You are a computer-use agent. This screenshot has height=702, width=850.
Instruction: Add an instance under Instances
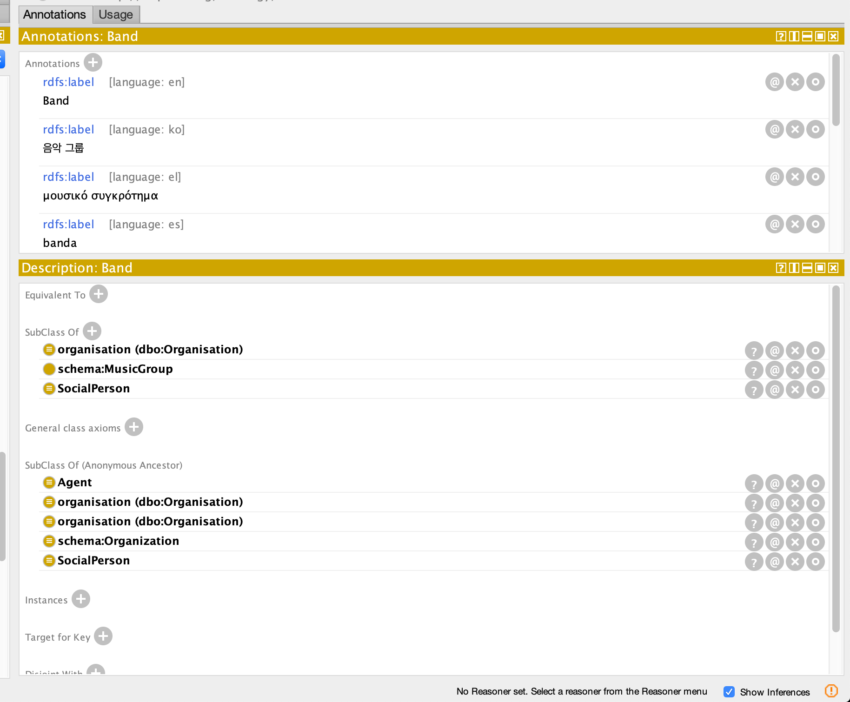point(80,599)
